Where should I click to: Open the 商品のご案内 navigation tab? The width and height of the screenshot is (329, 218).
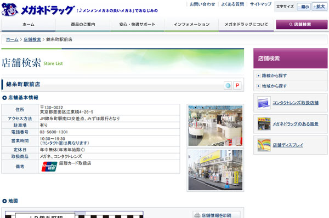pyautogui.click(x=83, y=25)
